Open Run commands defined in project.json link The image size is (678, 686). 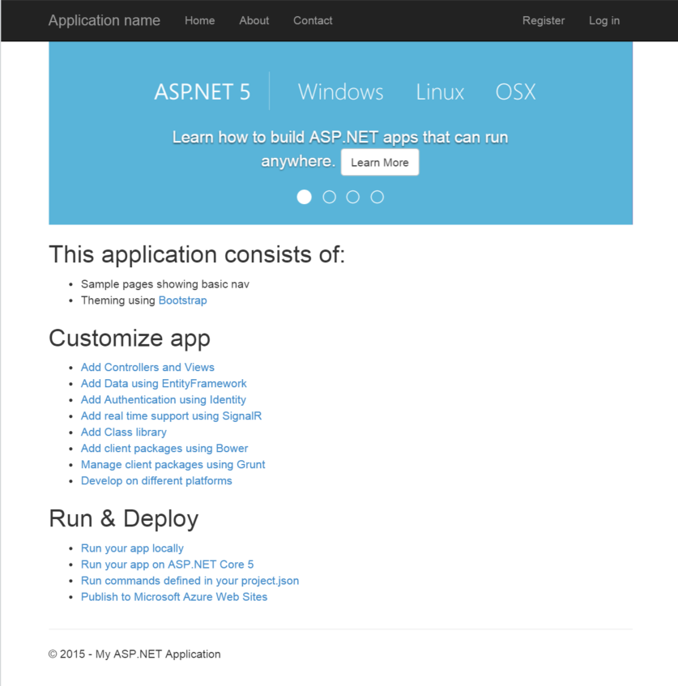190,581
